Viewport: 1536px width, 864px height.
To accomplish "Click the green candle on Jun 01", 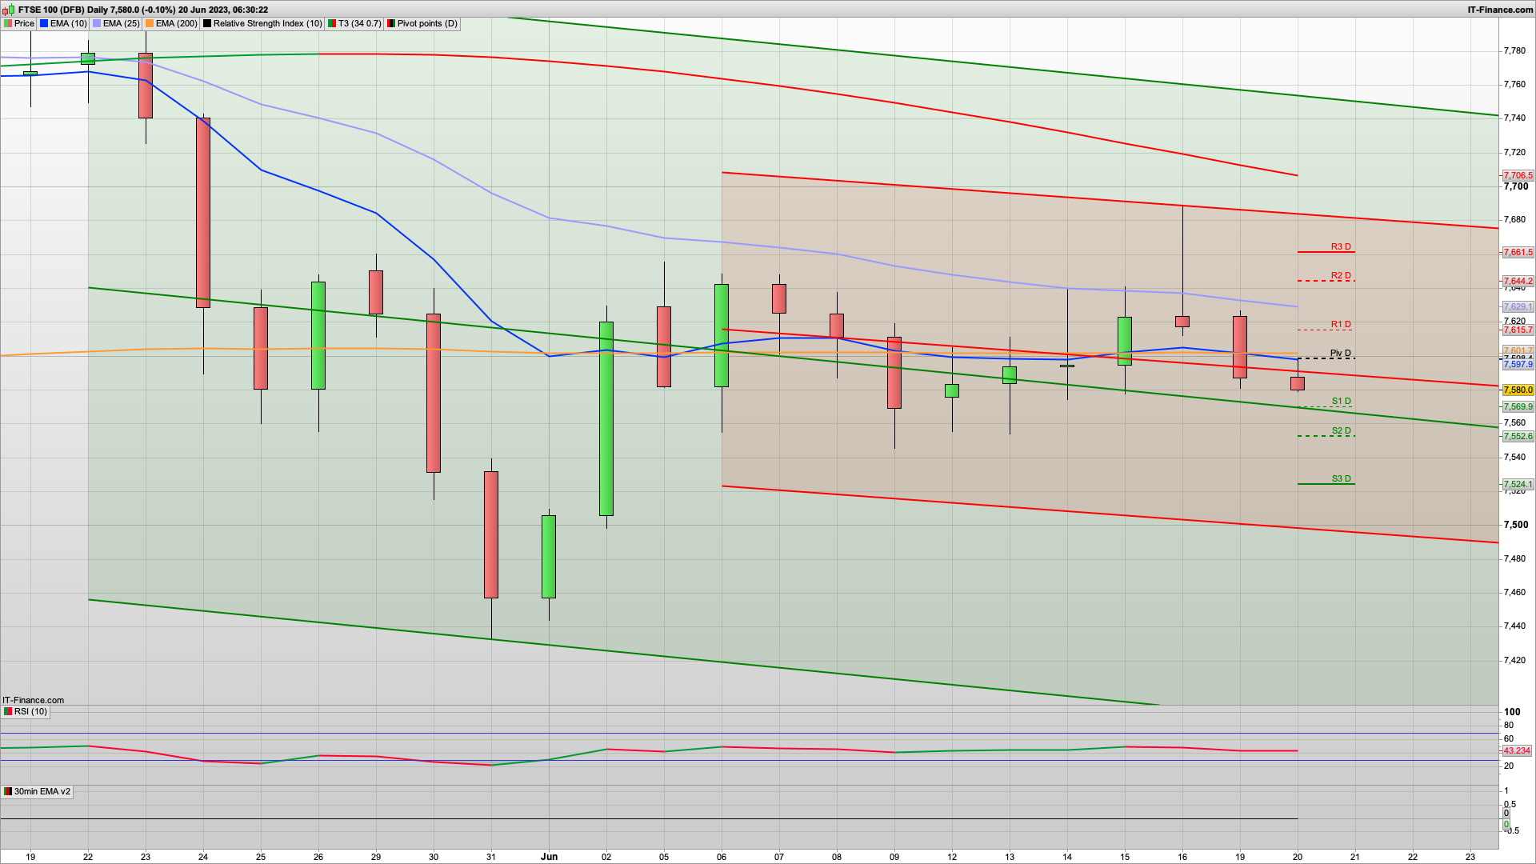I will point(549,557).
